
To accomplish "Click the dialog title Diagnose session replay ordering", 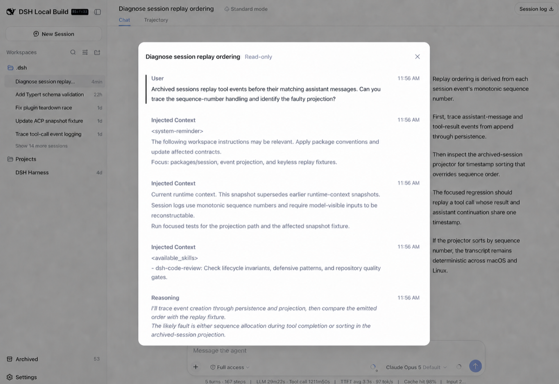I will [x=193, y=57].
